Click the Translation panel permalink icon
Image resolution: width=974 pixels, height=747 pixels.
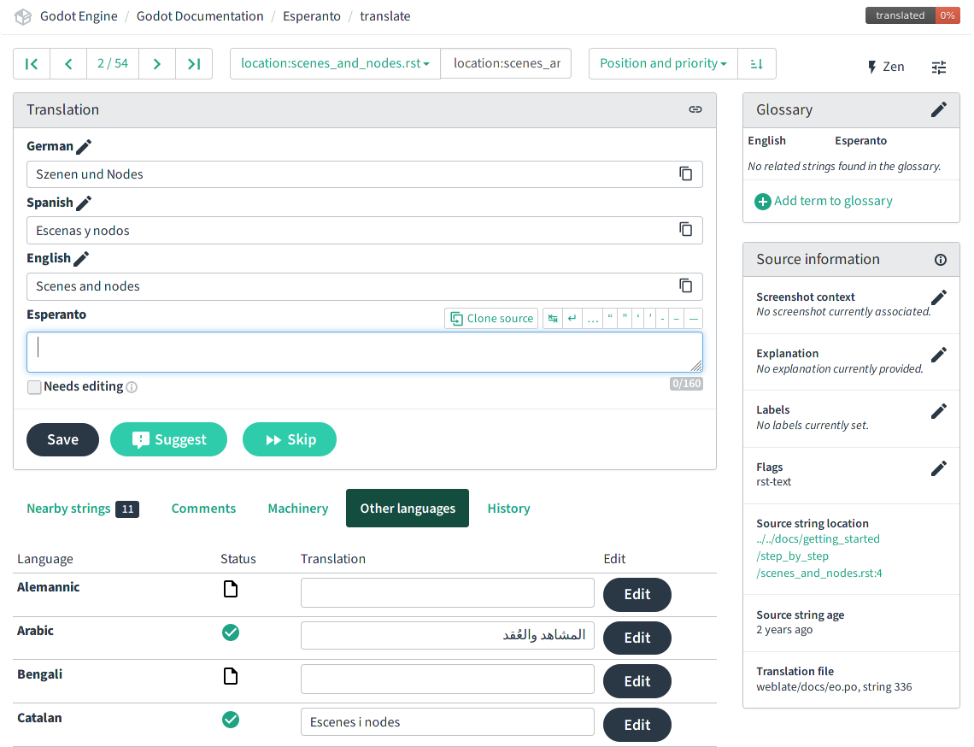695,109
